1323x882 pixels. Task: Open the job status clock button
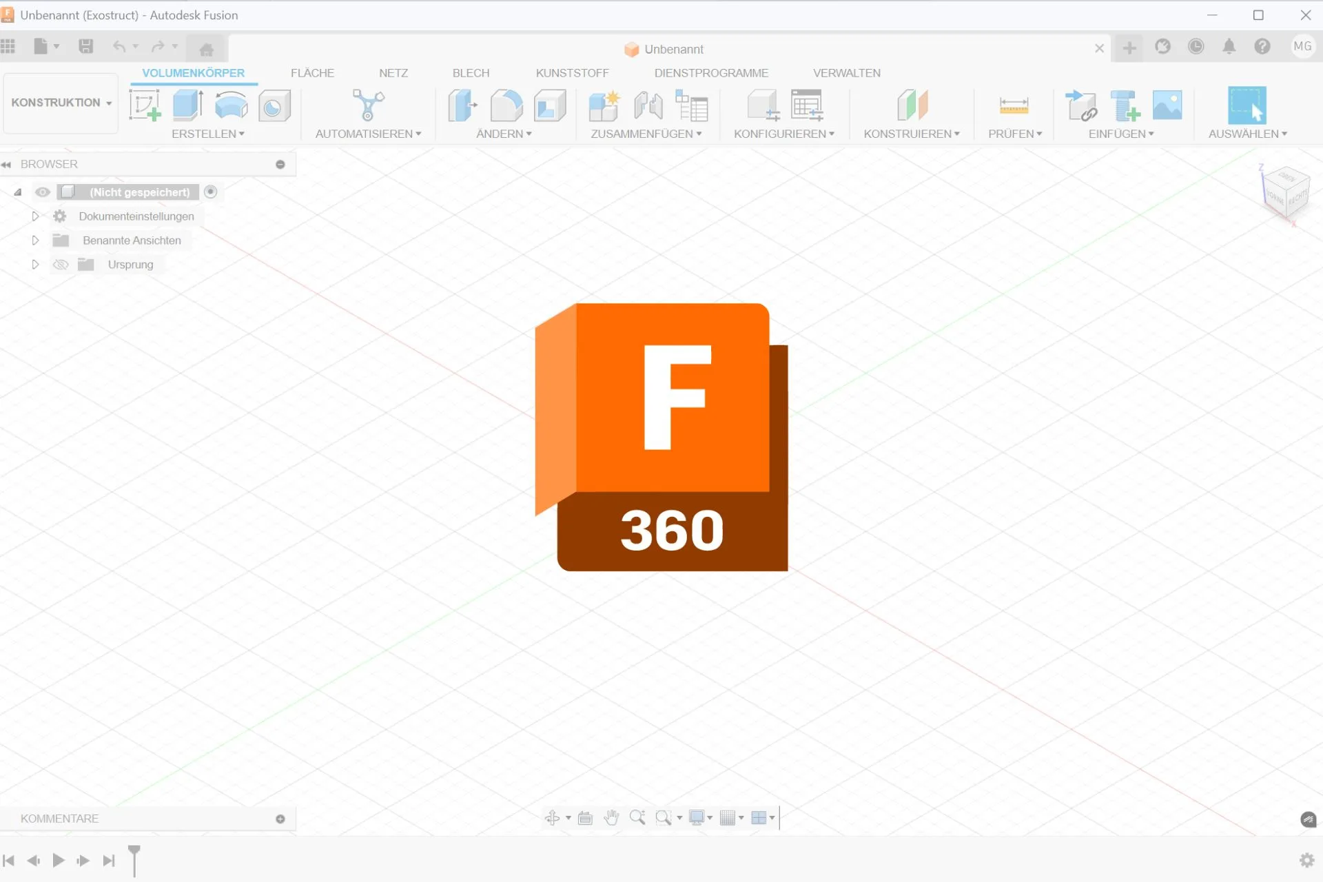[x=1196, y=46]
